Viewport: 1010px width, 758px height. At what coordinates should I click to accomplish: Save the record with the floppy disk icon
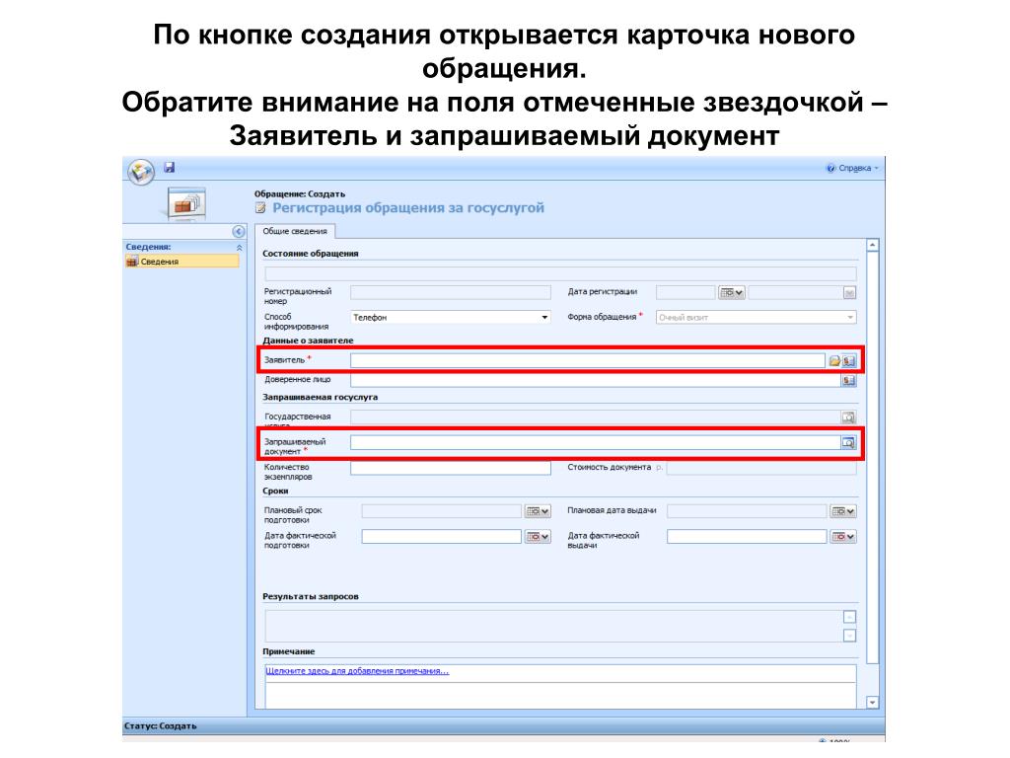coord(170,168)
